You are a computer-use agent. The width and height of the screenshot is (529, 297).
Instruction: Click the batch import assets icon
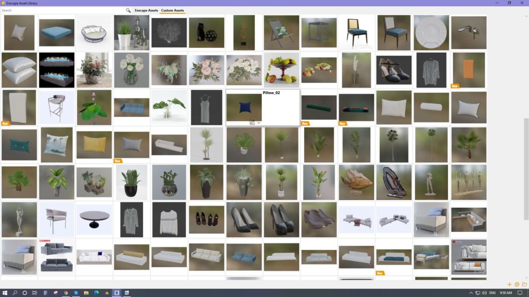pyautogui.click(x=517, y=284)
